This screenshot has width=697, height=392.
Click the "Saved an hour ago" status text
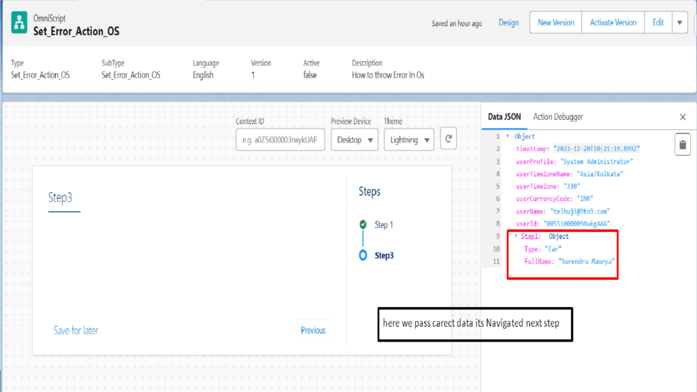click(x=457, y=24)
